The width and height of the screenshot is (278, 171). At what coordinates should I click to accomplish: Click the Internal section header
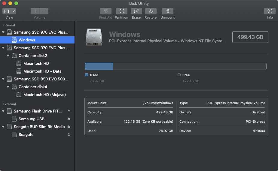(x=9, y=25)
